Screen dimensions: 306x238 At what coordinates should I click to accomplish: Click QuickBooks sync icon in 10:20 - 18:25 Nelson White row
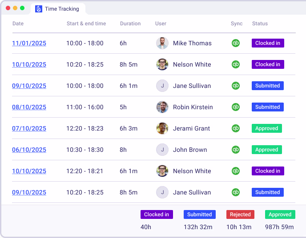236,64
